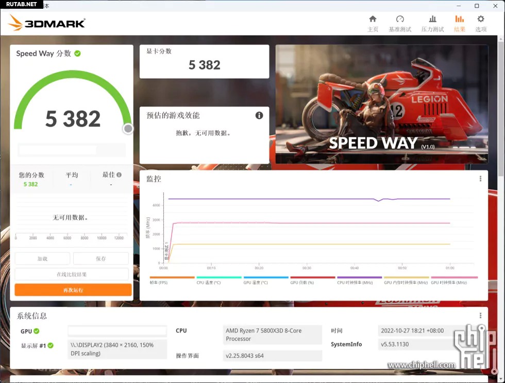Click Compare Results Online (在线比较结果) button

click(72, 274)
